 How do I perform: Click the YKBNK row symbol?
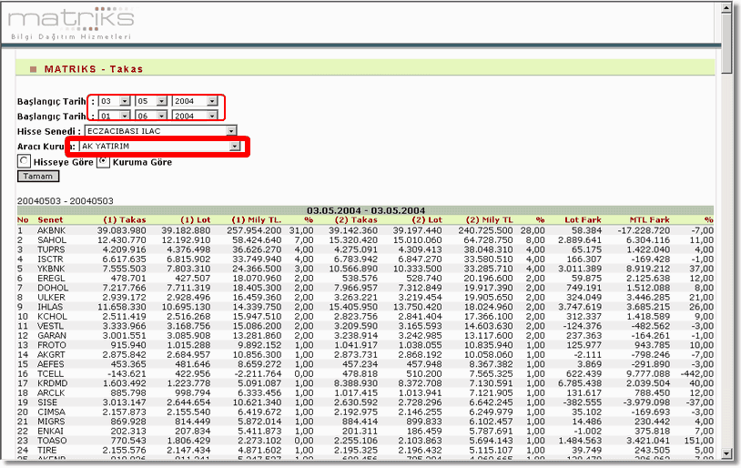pos(52,269)
